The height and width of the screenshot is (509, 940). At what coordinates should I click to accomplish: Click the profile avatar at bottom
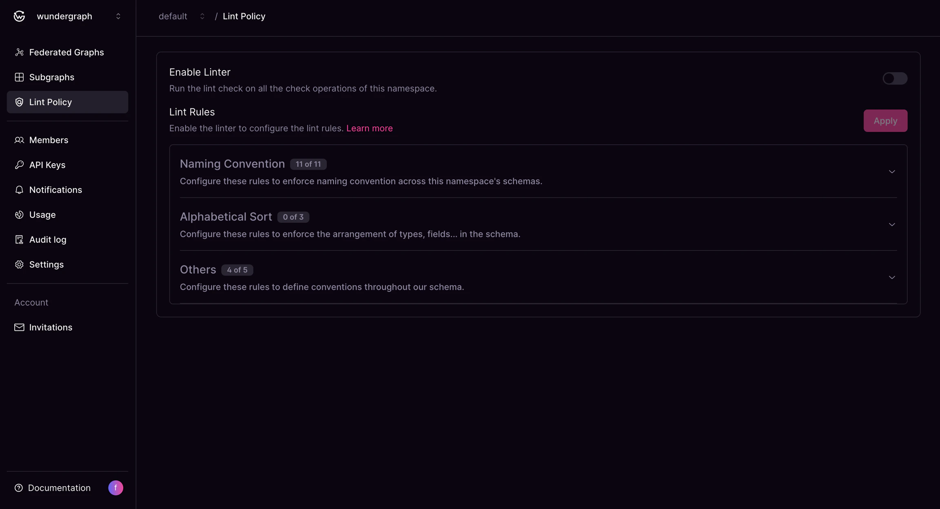[115, 487]
